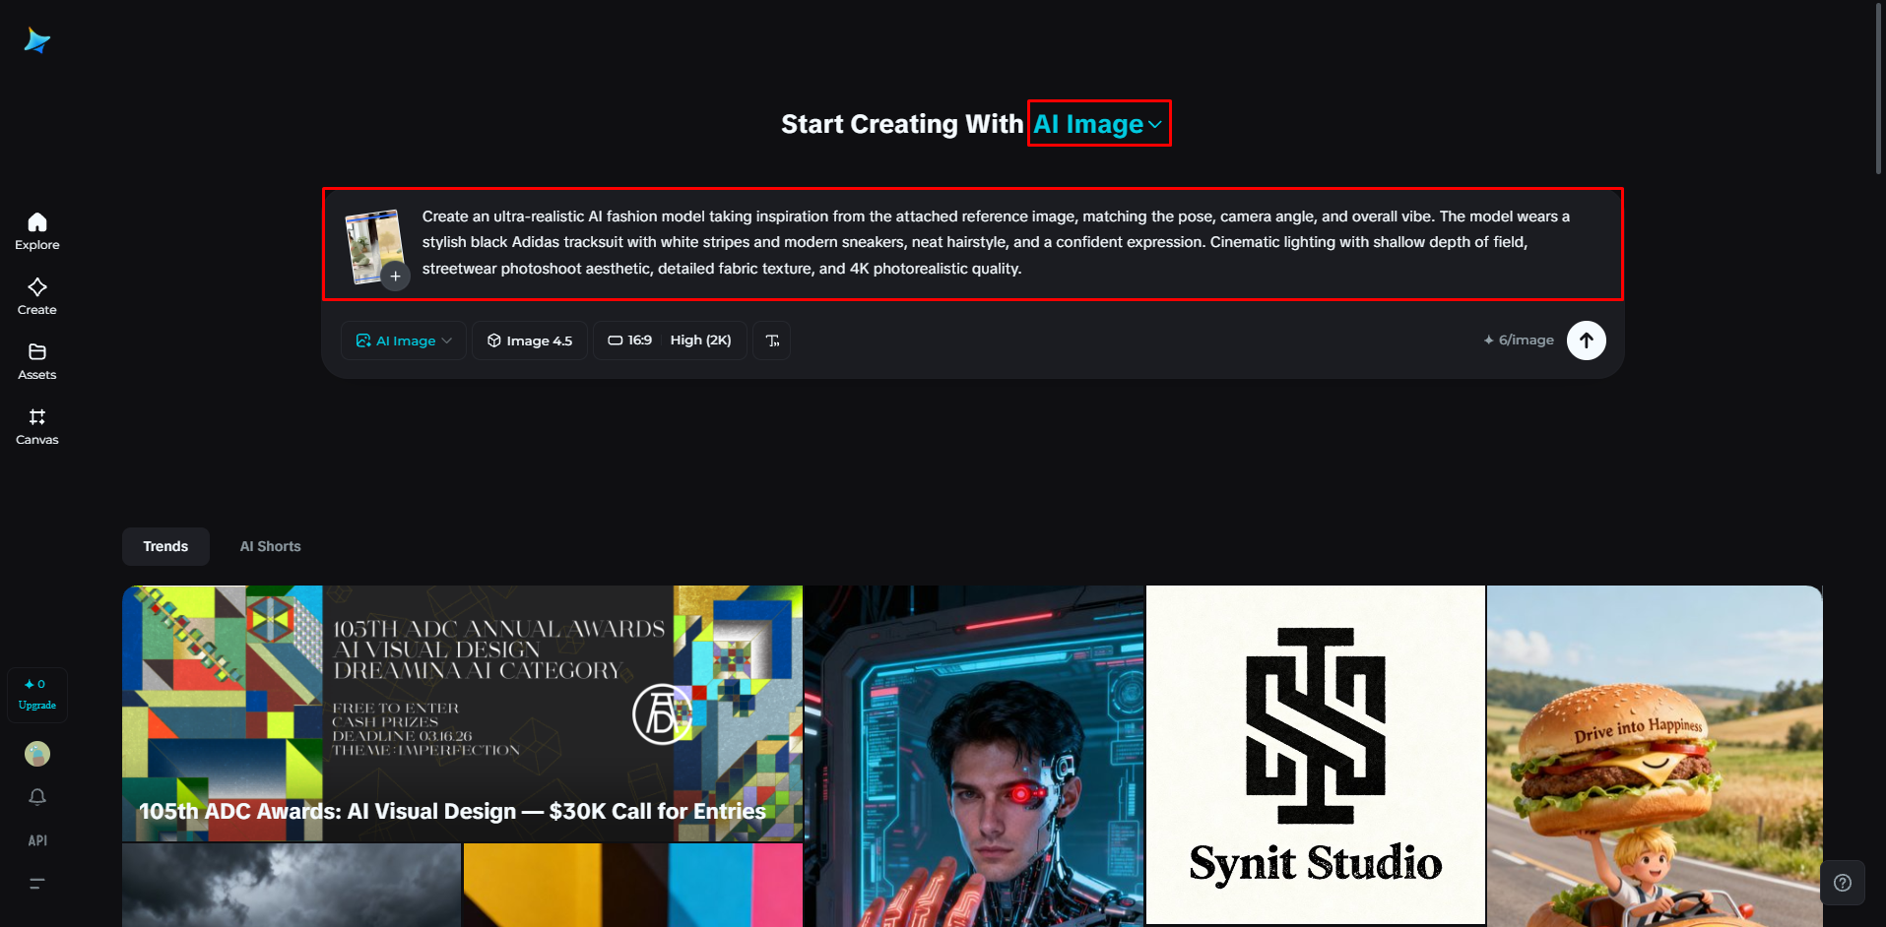The image size is (1886, 927).
Task: Switch to the AI Shorts tab
Action: tap(271, 546)
